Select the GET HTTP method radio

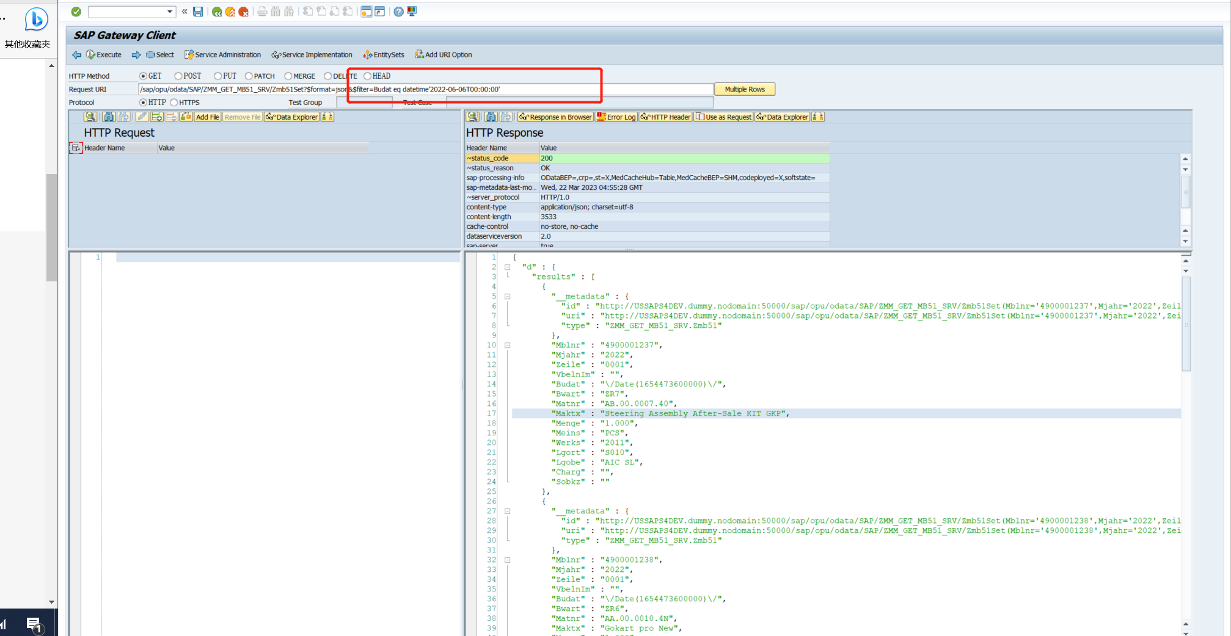[143, 76]
